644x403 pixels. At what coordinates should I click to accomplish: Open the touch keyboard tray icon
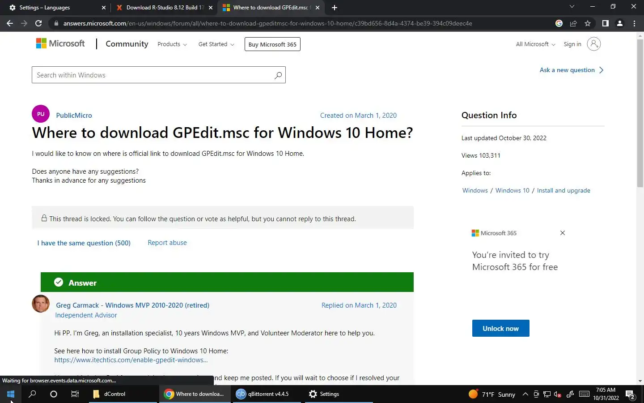[584, 394]
